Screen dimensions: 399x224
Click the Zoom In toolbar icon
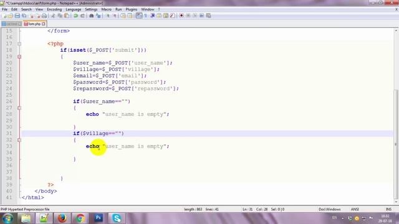pos(108,16)
